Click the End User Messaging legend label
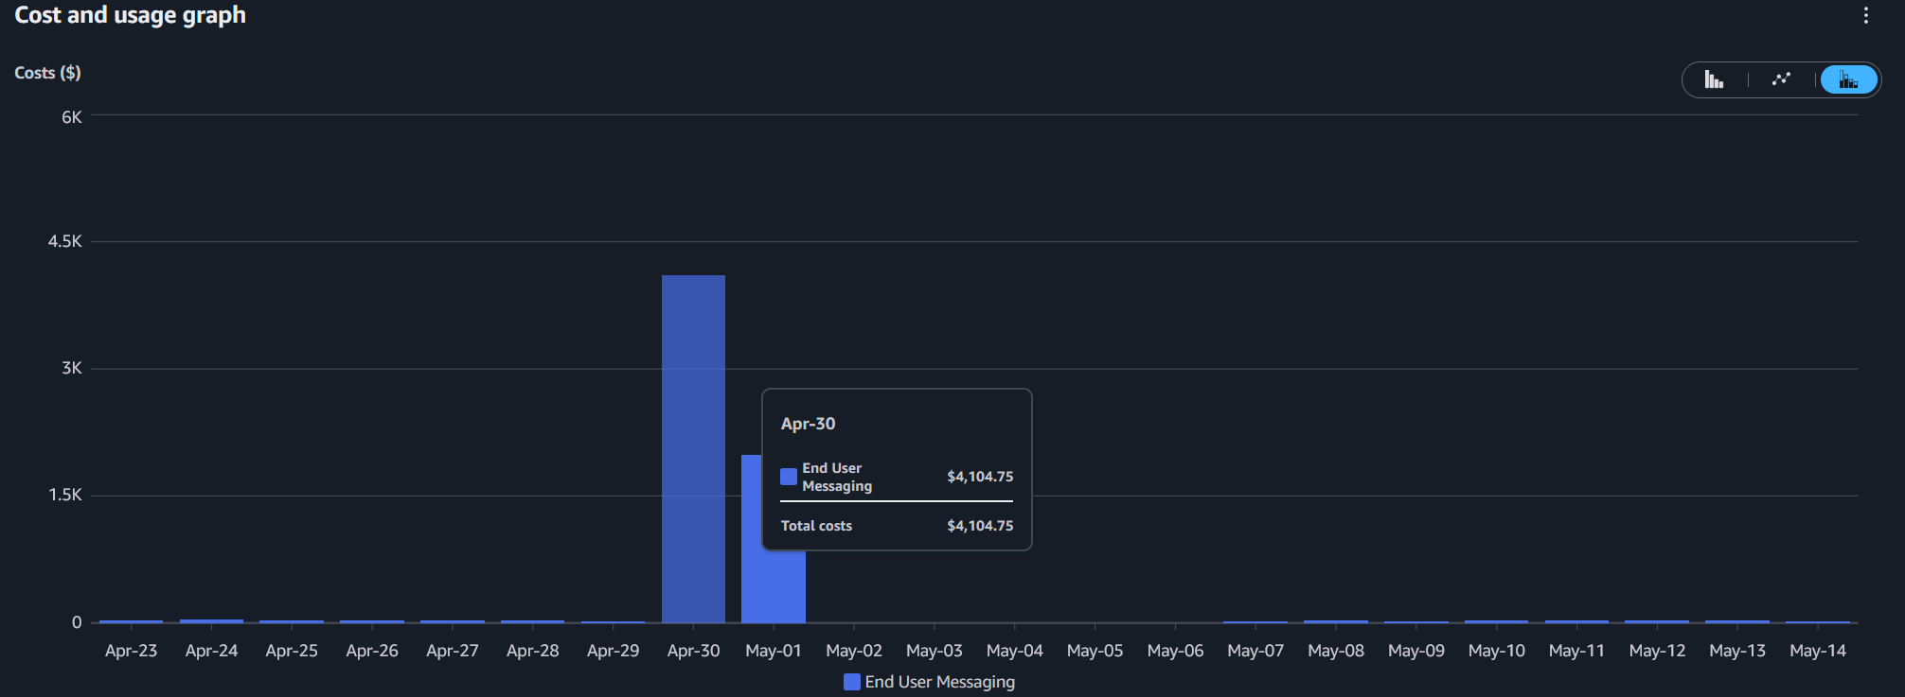This screenshot has height=697, width=1905. coord(939,682)
